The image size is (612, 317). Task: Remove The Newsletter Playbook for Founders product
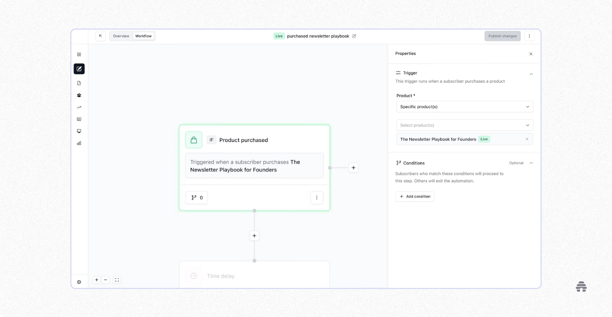(527, 139)
